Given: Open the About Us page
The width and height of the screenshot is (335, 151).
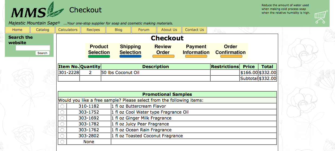Looking at the screenshot, I should click(169, 30).
